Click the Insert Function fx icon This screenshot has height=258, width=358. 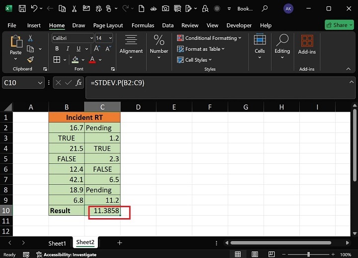(x=79, y=82)
